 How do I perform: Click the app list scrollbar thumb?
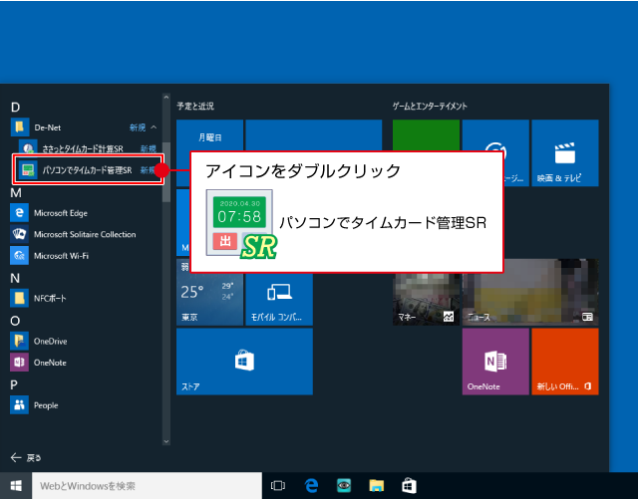[166, 172]
